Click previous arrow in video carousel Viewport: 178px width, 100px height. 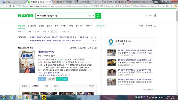tap(91, 90)
